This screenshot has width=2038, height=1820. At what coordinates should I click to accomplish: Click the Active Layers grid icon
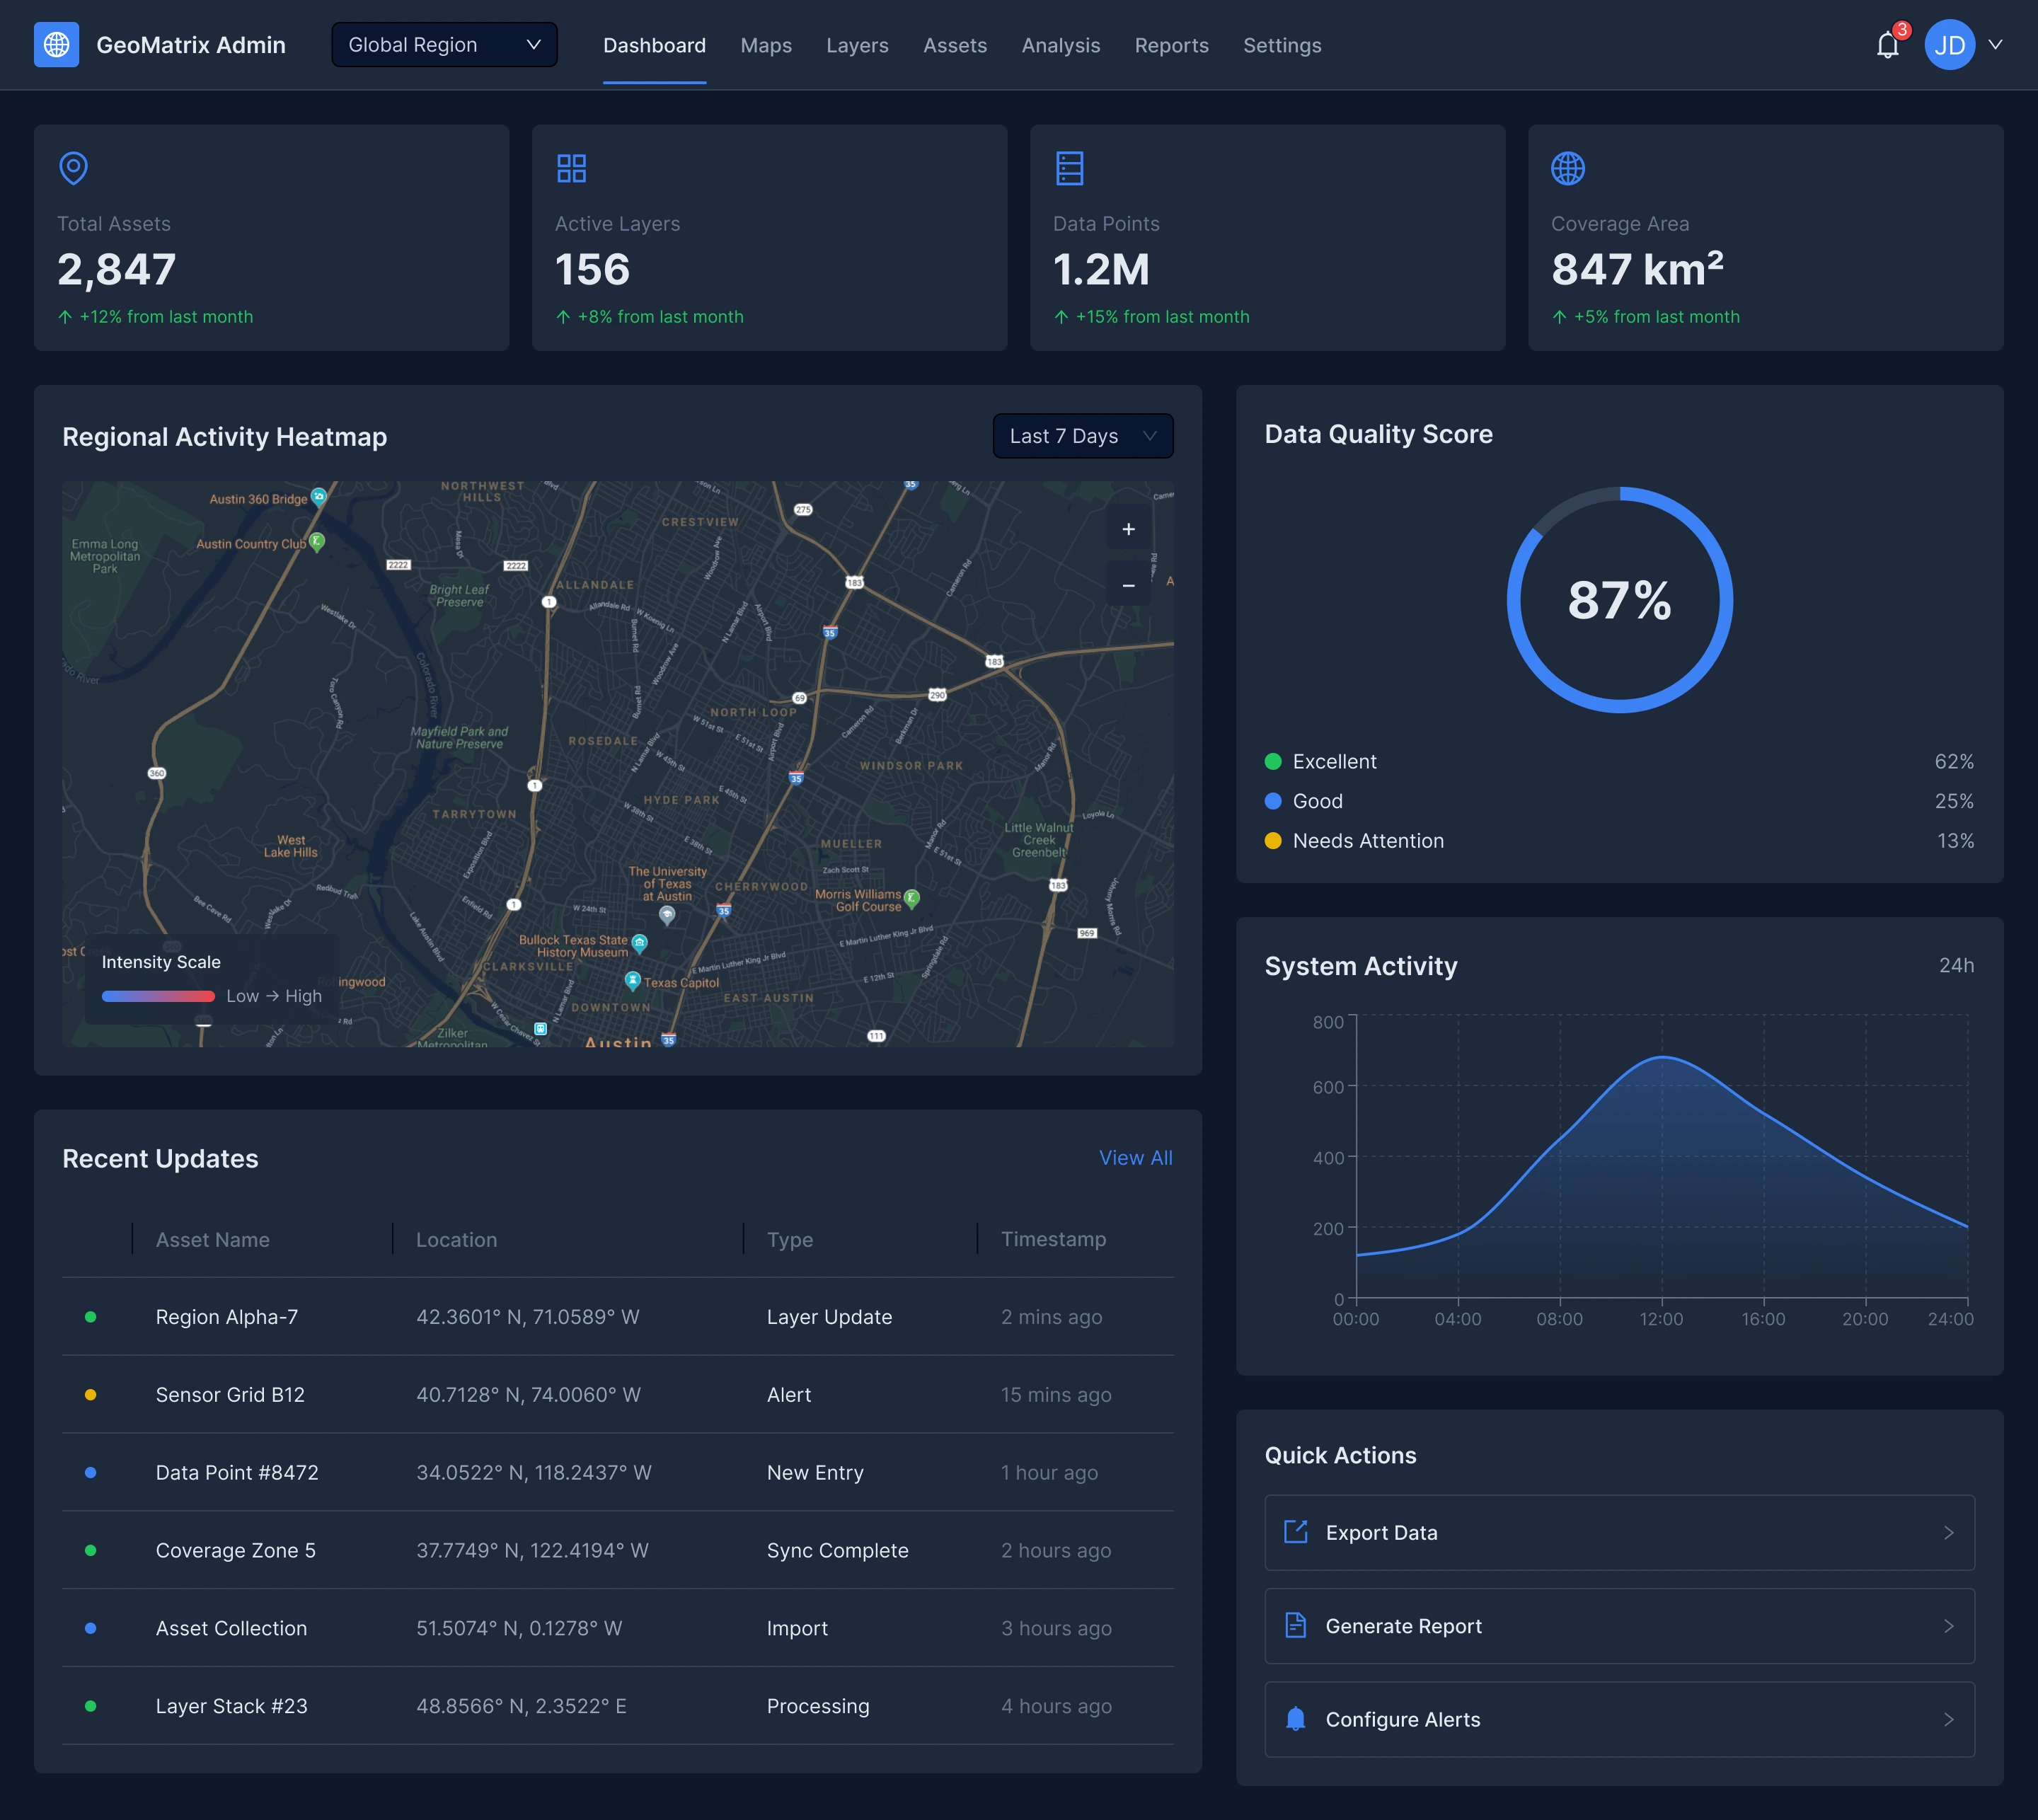(x=571, y=168)
